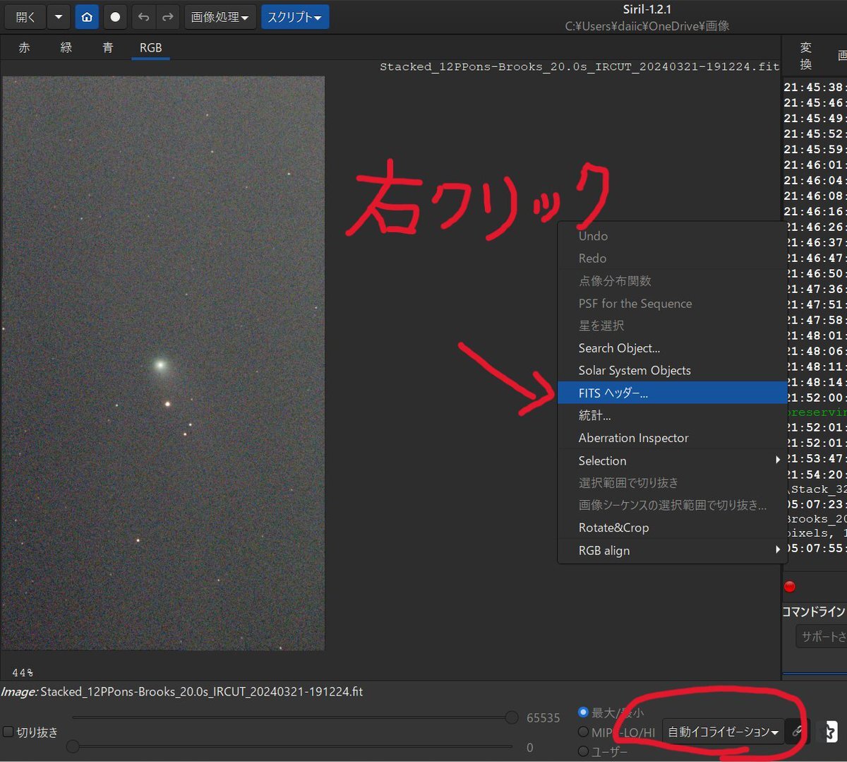This screenshot has width=847, height=762.
Task: Choose 統計... in context menu
Action: pyautogui.click(x=672, y=415)
